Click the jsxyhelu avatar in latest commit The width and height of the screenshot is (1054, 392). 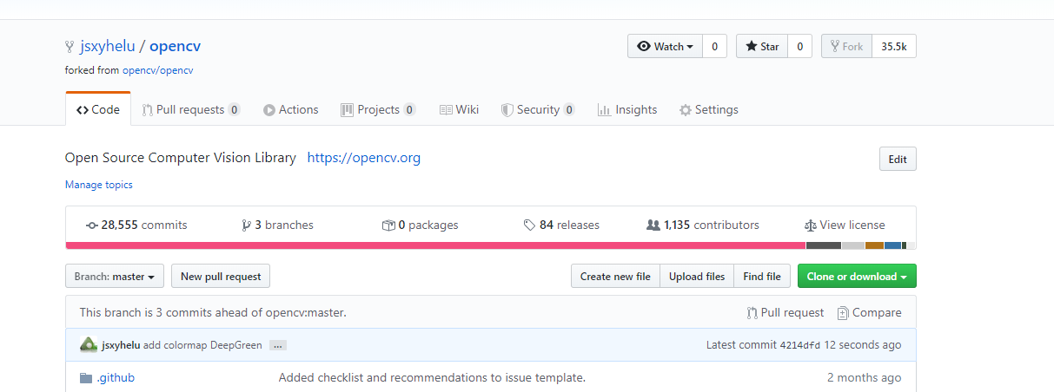pos(88,344)
